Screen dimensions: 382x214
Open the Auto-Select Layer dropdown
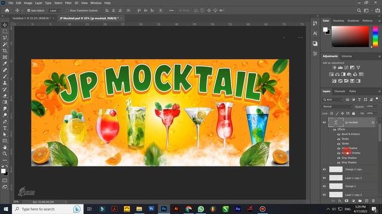pyautogui.click(x=55, y=11)
